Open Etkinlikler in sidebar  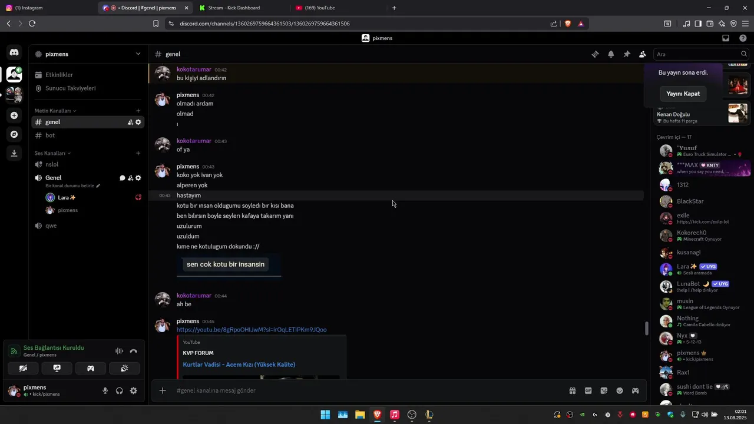tap(88, 75)
